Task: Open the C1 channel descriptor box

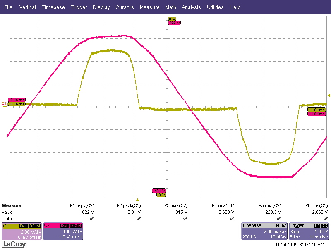Action: coord(22,231)
